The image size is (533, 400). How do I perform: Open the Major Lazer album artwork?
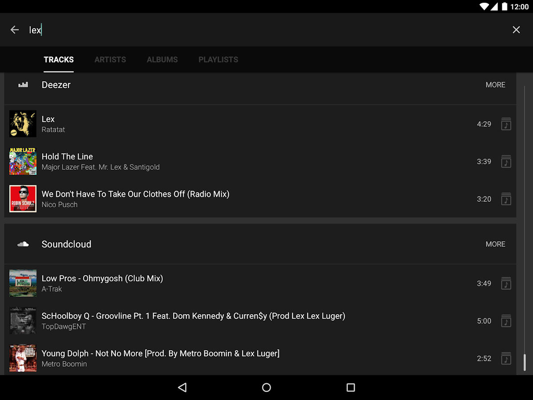[x=23, y=161]
